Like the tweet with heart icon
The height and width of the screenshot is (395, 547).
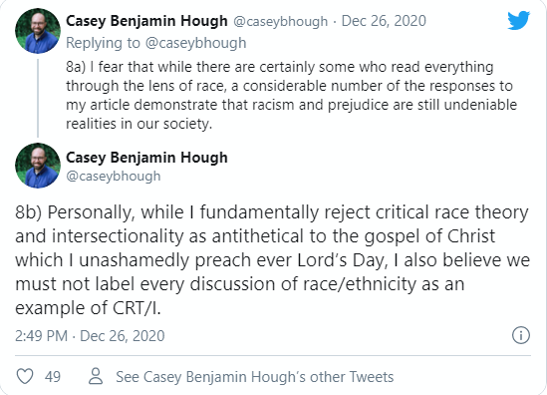pyautogui.click(x=25, y=376)
